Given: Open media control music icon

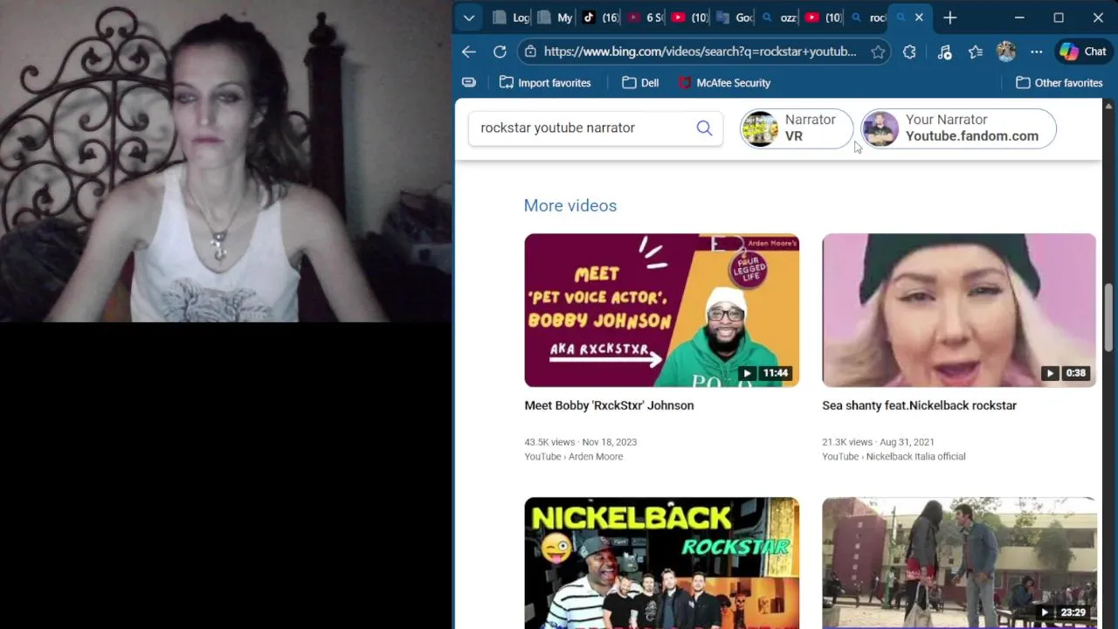Looking at the screenshot, I should point(944,52).
